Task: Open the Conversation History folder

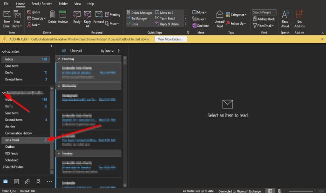Action: tap(26, 133)
